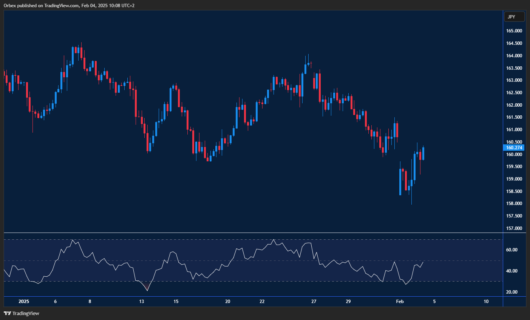Click the 157.000 price axis label
This screenshot has height=320, width=530.
click(x=514, y=228)
